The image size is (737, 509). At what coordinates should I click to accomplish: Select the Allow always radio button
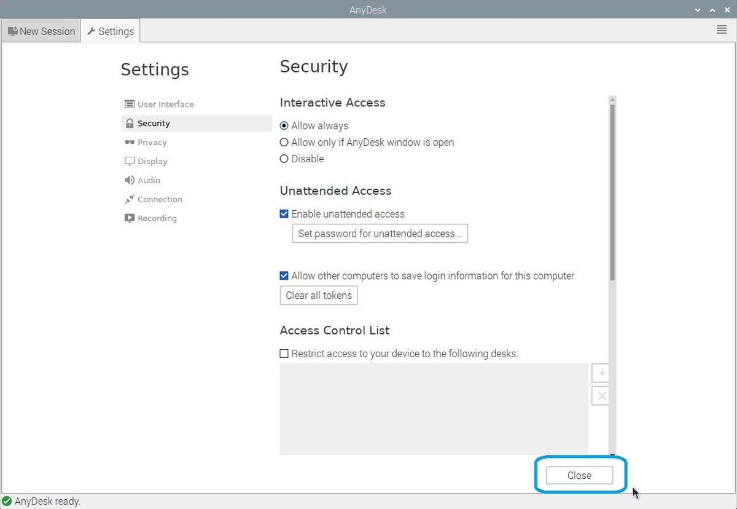(284, 125)
